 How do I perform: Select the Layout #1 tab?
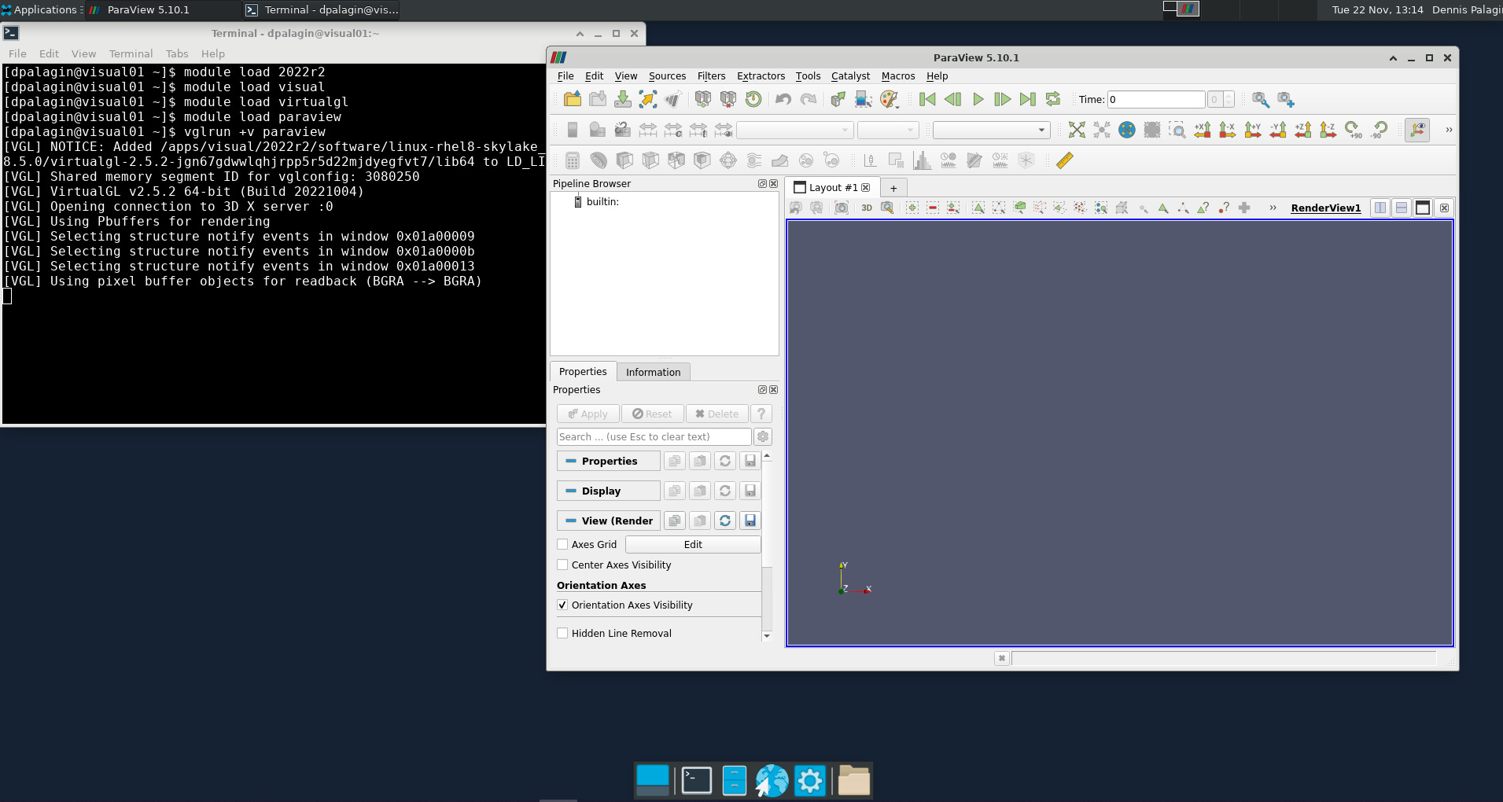coord(832,187)
